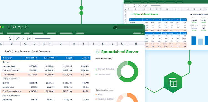Open Insert Function fx in back window
This screenshot has width=208, height=102.
[x=146, y=6]
